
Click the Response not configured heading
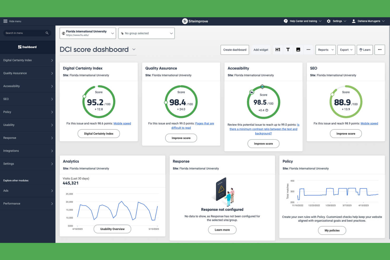(222, 209)
